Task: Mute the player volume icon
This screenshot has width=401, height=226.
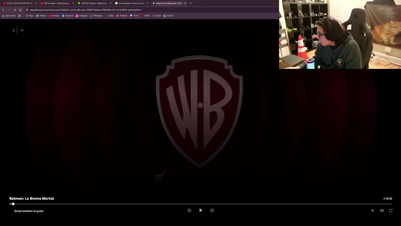Action: (372, 211)
